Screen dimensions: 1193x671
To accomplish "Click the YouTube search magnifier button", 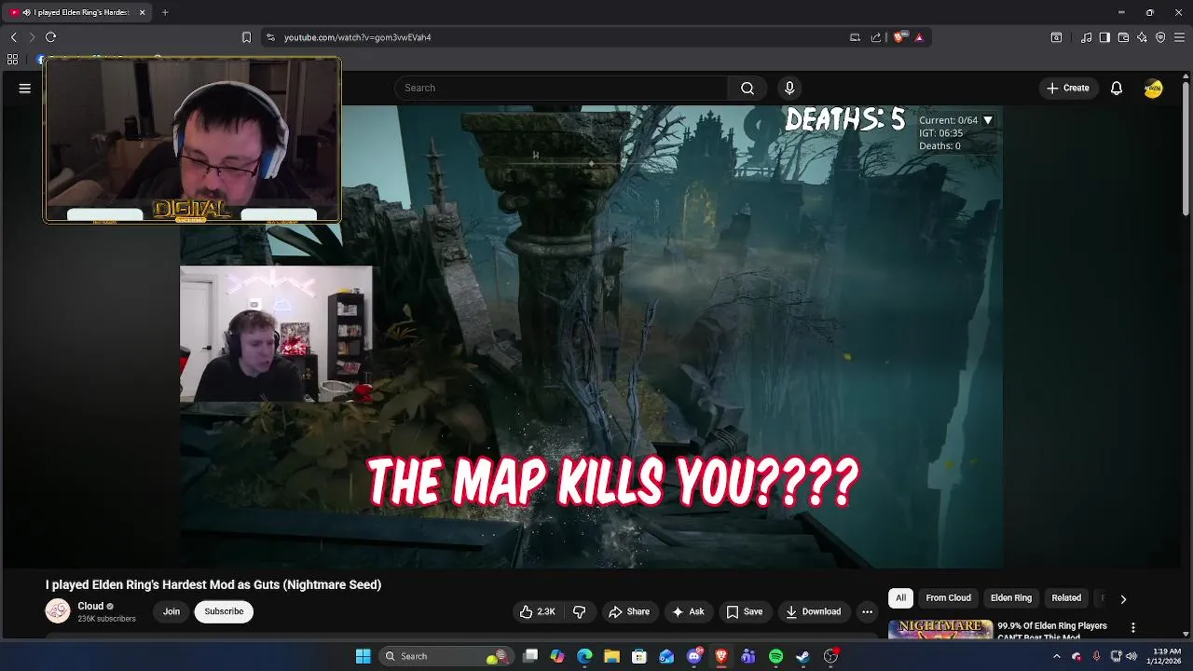I will click(x=747, y=88).
